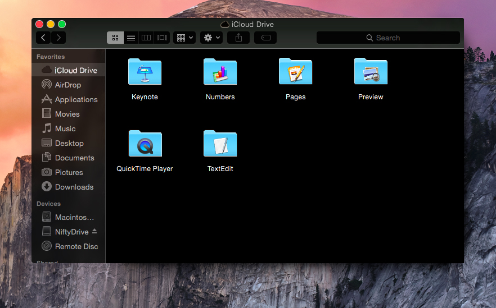Image resolution: width=496 pixels, height=308 pixels.
Task: Switch to column view
Action: pyautogui.click(x=146, y=38)
